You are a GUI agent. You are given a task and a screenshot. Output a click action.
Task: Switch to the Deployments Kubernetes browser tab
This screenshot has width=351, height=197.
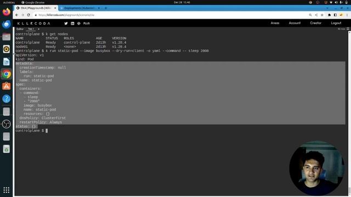80,8
